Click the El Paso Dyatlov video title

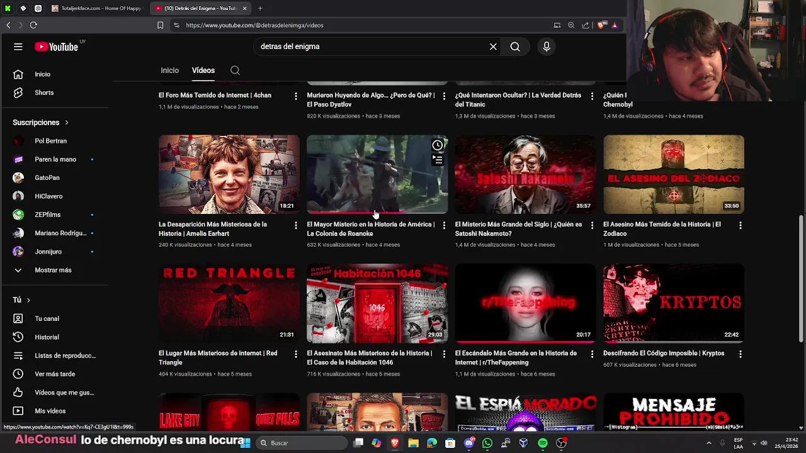click(371, 100)
